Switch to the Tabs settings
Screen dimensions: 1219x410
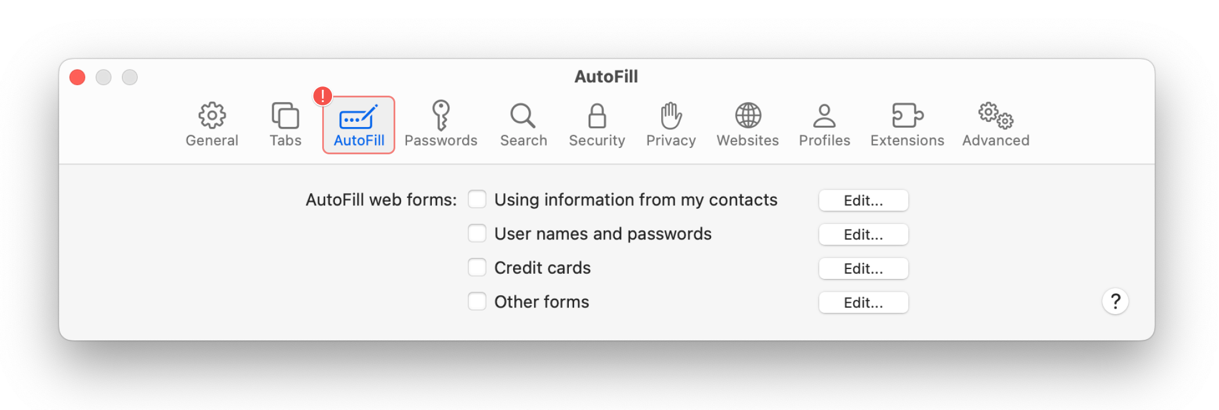[285, 124]
